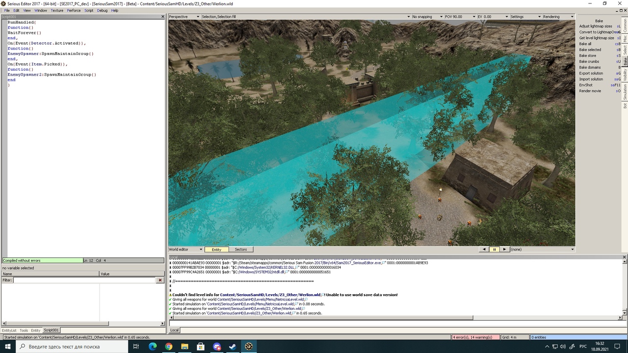The image size is (628, 353).
Task: Click Render movie
Action: tap(600, 91)
